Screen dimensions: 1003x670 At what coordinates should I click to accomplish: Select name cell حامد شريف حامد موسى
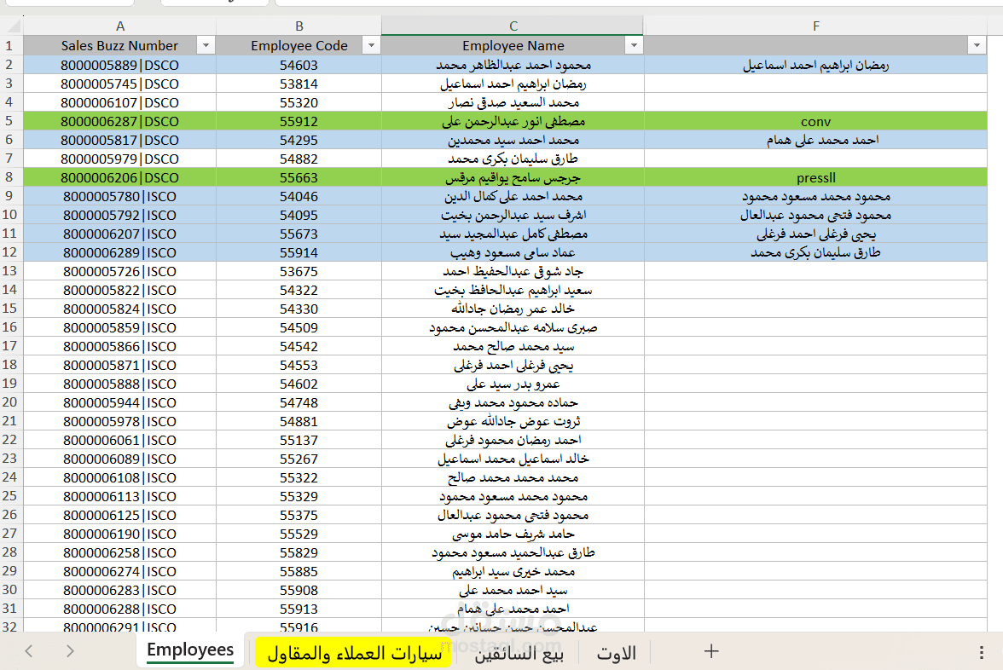513,534
